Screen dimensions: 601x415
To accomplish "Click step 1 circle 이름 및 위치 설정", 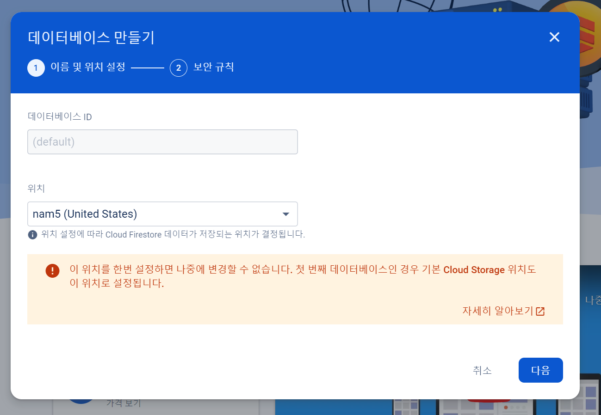I will coord(36,68).
